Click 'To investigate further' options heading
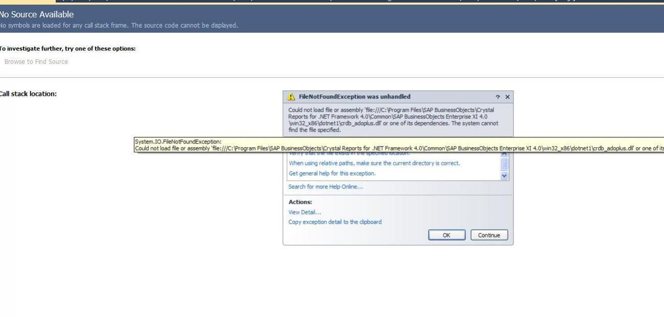 (67, 48)
